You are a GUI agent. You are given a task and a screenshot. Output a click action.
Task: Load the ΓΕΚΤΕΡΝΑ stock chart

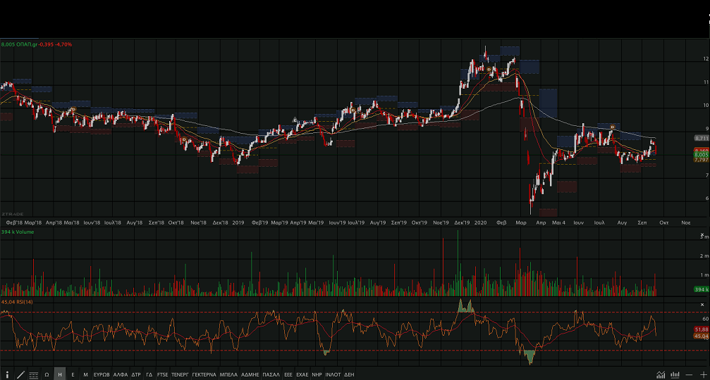click(204, 374)
